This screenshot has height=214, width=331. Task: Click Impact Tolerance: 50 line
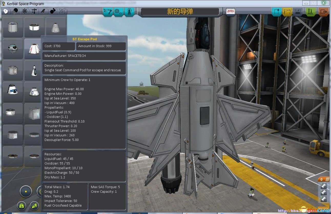click(61, 201)
